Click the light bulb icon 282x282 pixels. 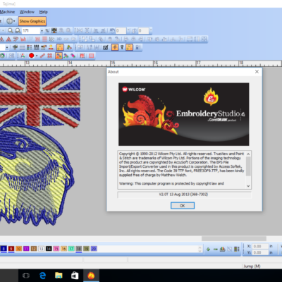pyautogui.click(x=122, y=47)
